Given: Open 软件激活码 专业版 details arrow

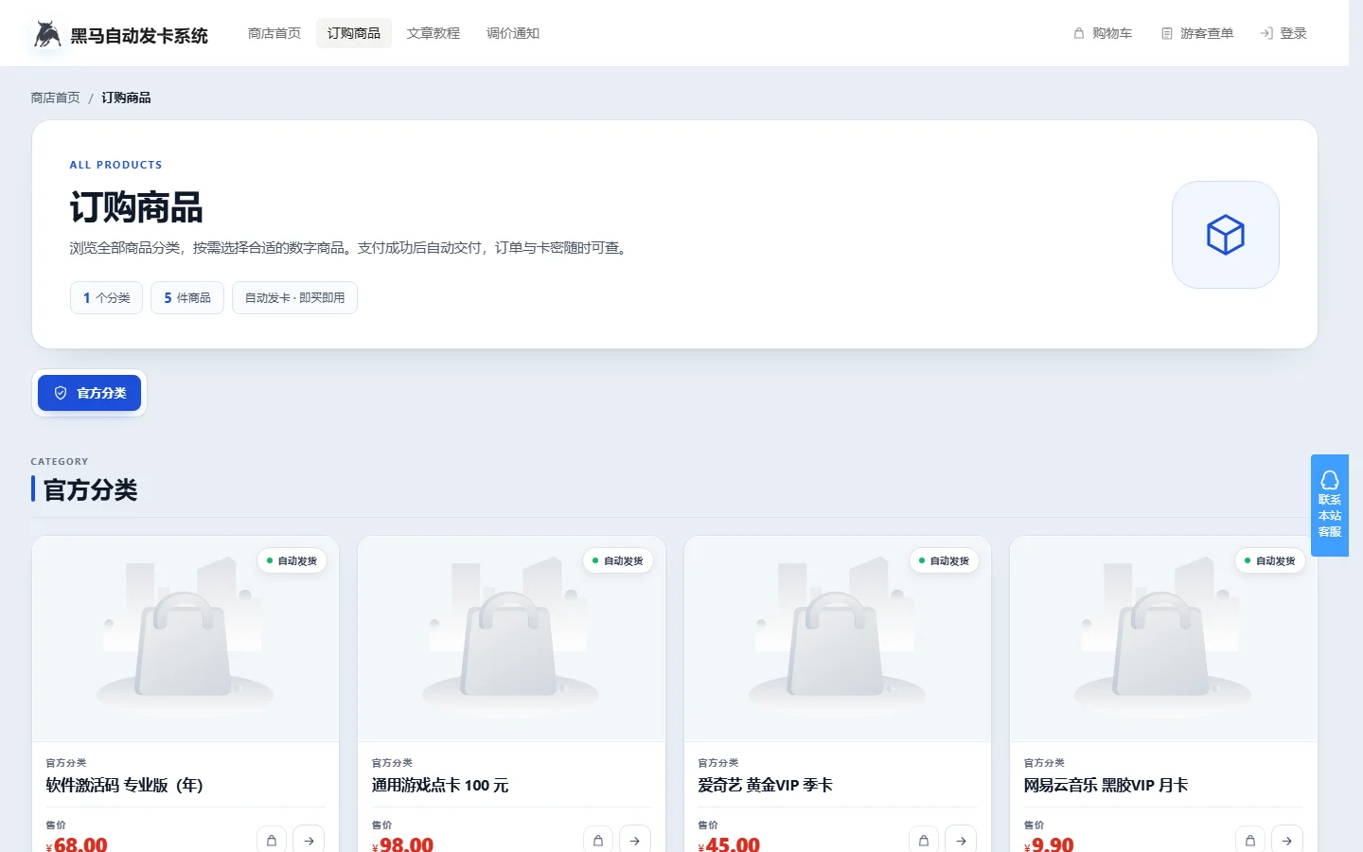Looking at the screenshot, I should pyautogui.click(x=310, y=840).
